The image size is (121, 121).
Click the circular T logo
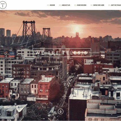click(x=3, y=5)
